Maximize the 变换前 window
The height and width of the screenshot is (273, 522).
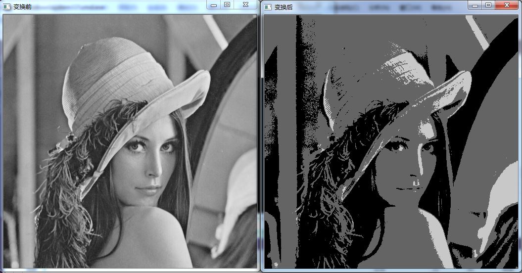pyautogui.click(x=227, y=4)
